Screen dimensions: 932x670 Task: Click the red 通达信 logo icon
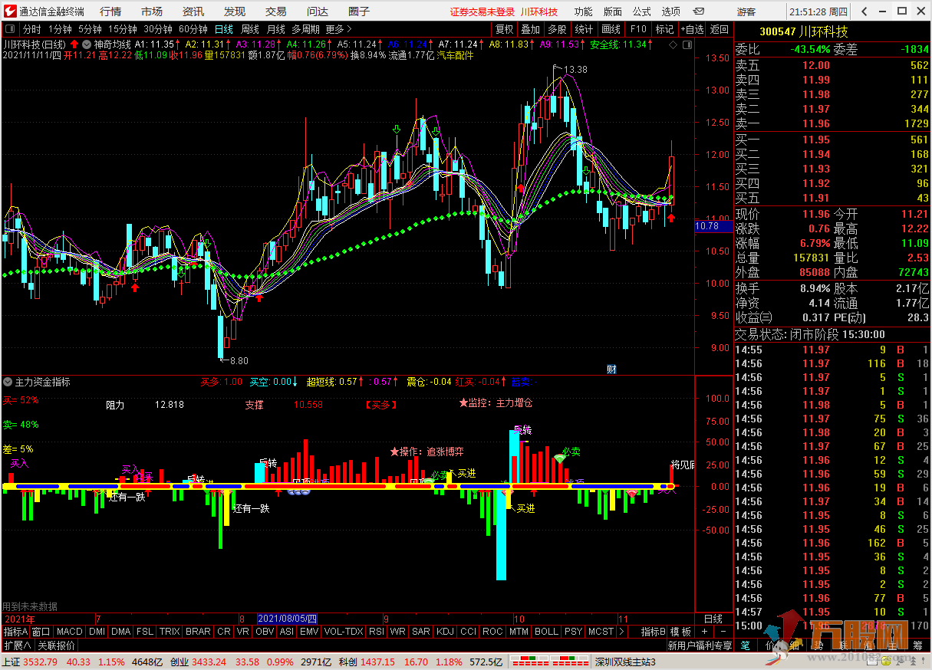[x=8, y=11]
